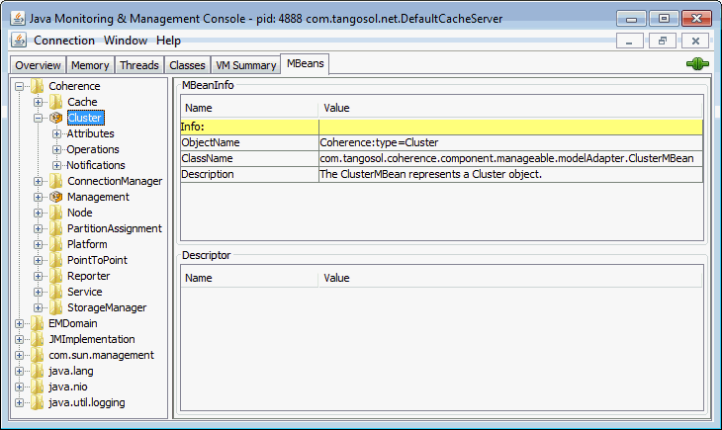Image resolution: width=722 pixels, height=430 pixels.
Task: Click the Cache folder icon
Action: (55, 102)
